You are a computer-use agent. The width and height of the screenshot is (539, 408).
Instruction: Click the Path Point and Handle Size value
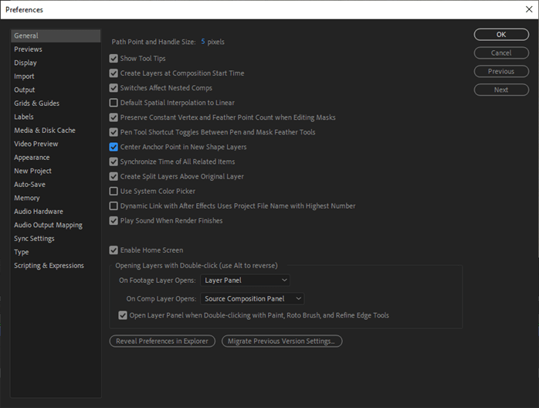click(203, 42)
